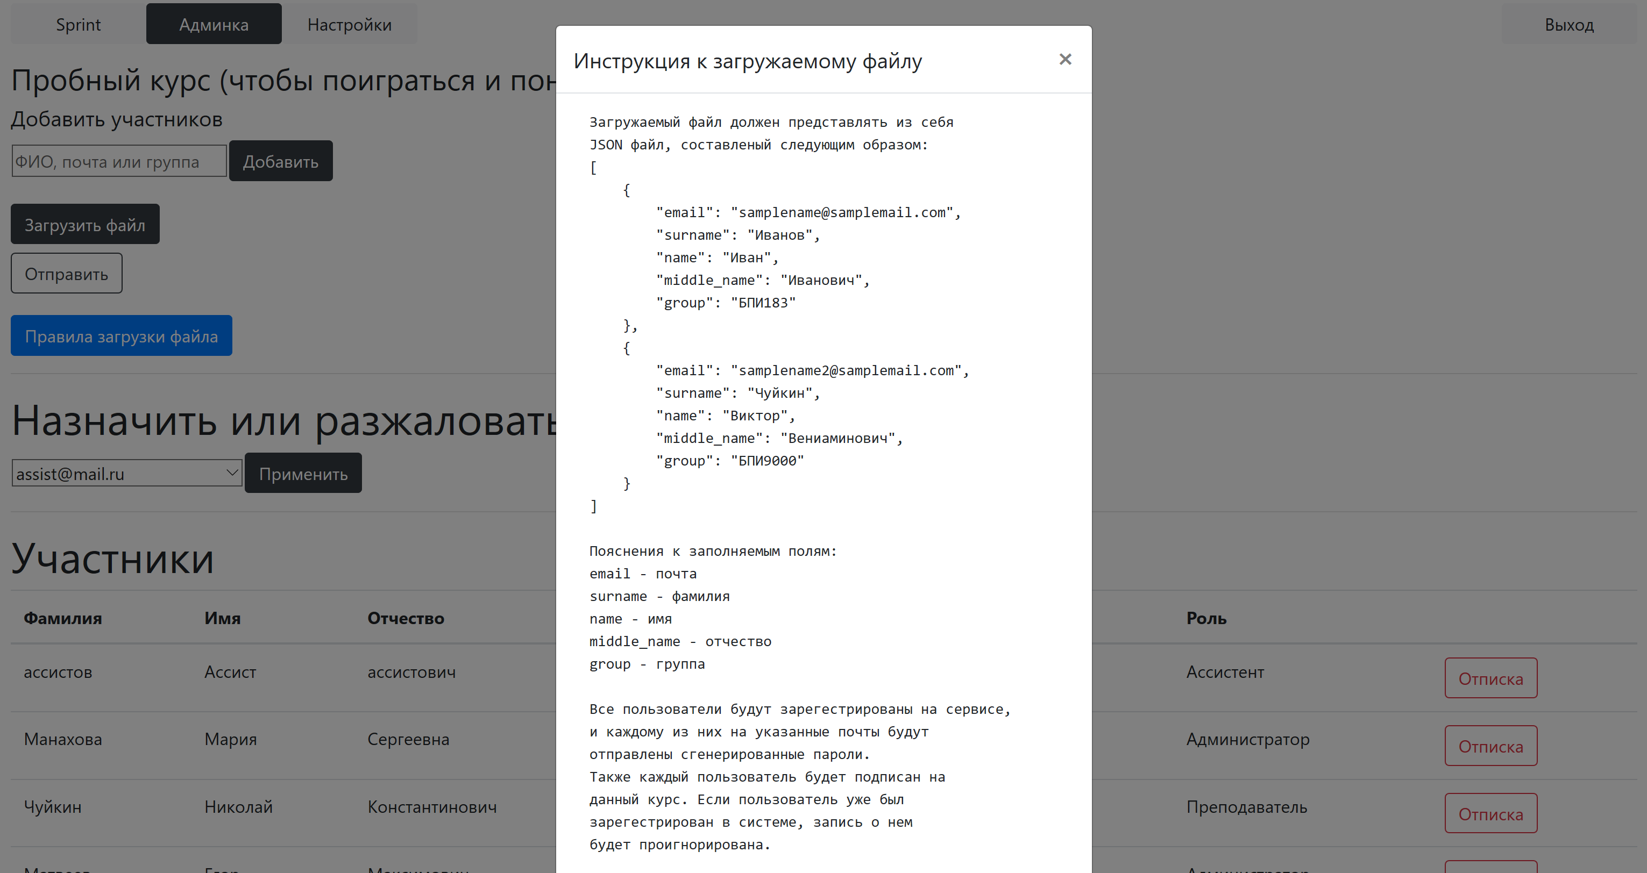The image size is (1647, 873).
Task: Open the Настройки tab
Action: (x=349, y=24)
